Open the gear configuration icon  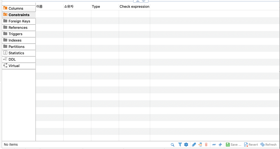coord(186,145)
